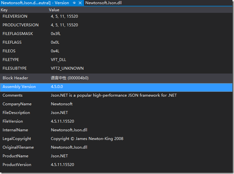Click the 0x3fL value
Viewport: 234px width, 174px height.
click(x=56, y=33)
